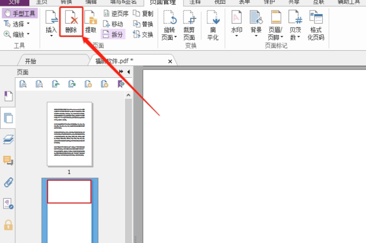Switch to the Start (开始) document tab
The height and width of the screenshot is (243, 366).
coord(30,61)
